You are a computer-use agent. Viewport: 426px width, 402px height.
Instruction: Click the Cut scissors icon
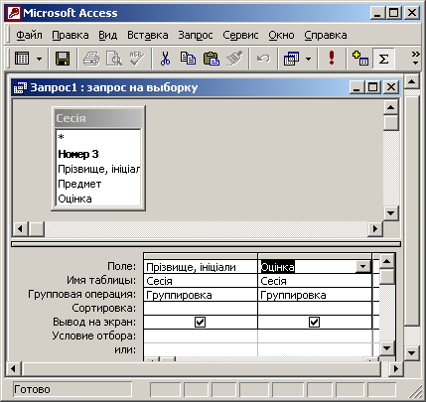[165, 59]
